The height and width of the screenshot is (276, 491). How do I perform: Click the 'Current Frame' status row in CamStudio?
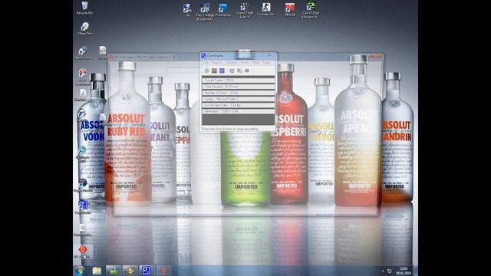pos(238,80)
